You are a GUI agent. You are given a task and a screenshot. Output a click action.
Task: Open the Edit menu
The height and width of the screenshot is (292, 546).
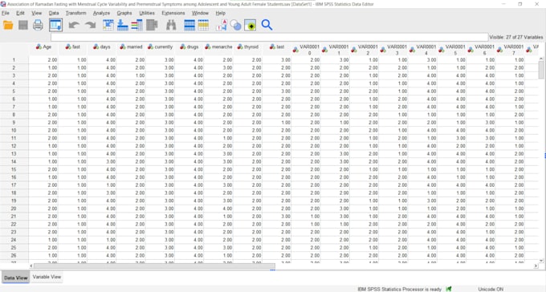coord(20,13)
